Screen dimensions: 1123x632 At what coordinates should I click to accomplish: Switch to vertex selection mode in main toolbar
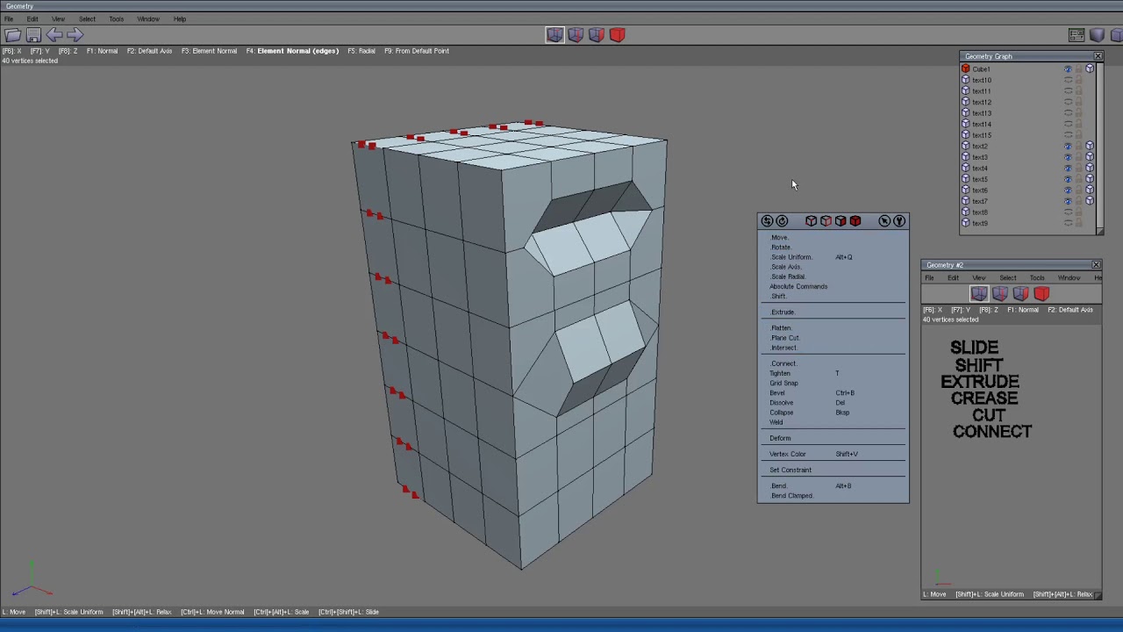pyautogui.click(x=554, y=35)
